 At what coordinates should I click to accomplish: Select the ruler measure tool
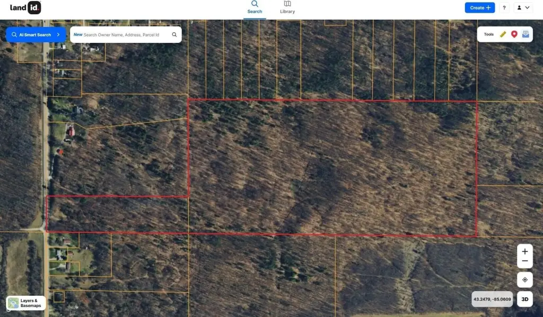point(503,34)
